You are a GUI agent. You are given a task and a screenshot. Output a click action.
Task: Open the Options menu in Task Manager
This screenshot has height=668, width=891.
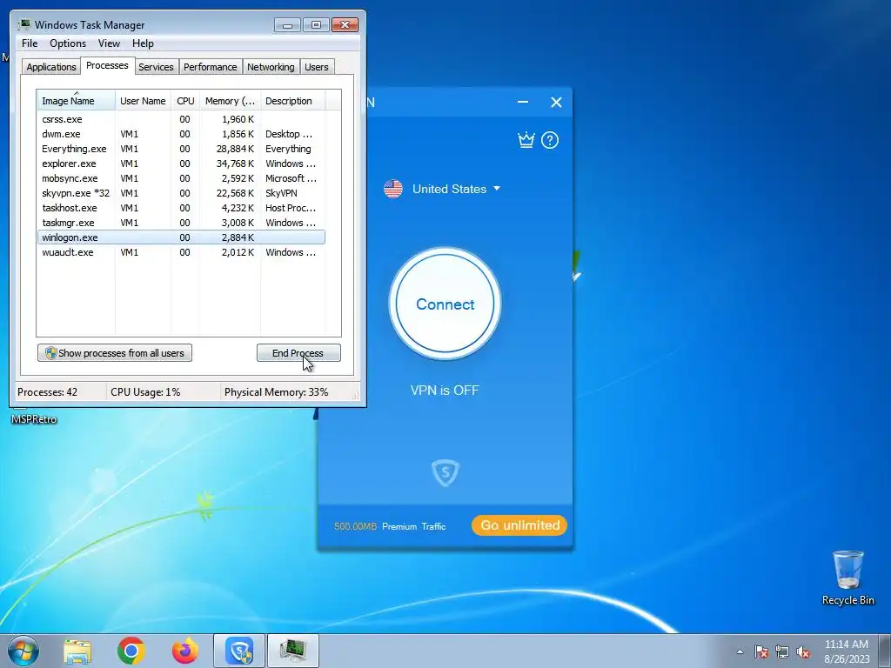pyautogui.click(x=68, y=43)
